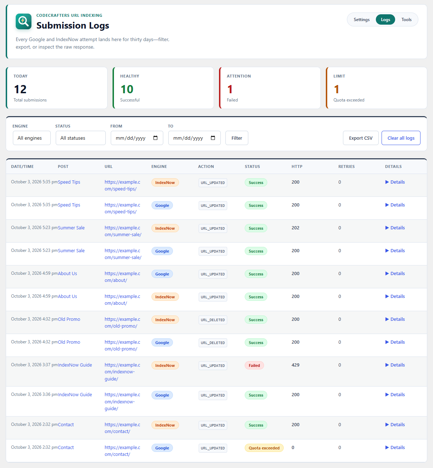Click Clear all logs button

pyautogui.click(x=401, y=138)
